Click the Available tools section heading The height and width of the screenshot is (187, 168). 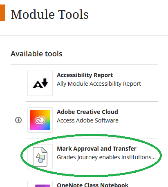(x=36, y=54)
